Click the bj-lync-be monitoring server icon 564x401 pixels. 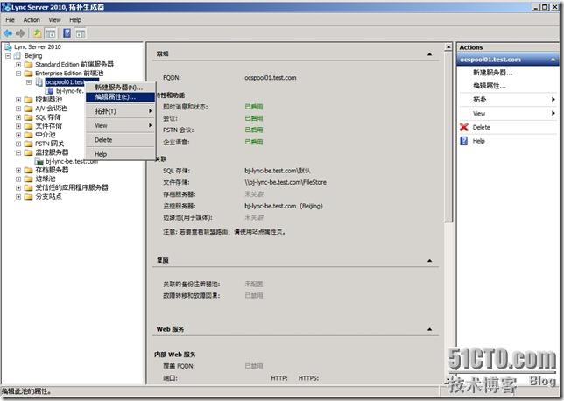(x=39, y=161)
